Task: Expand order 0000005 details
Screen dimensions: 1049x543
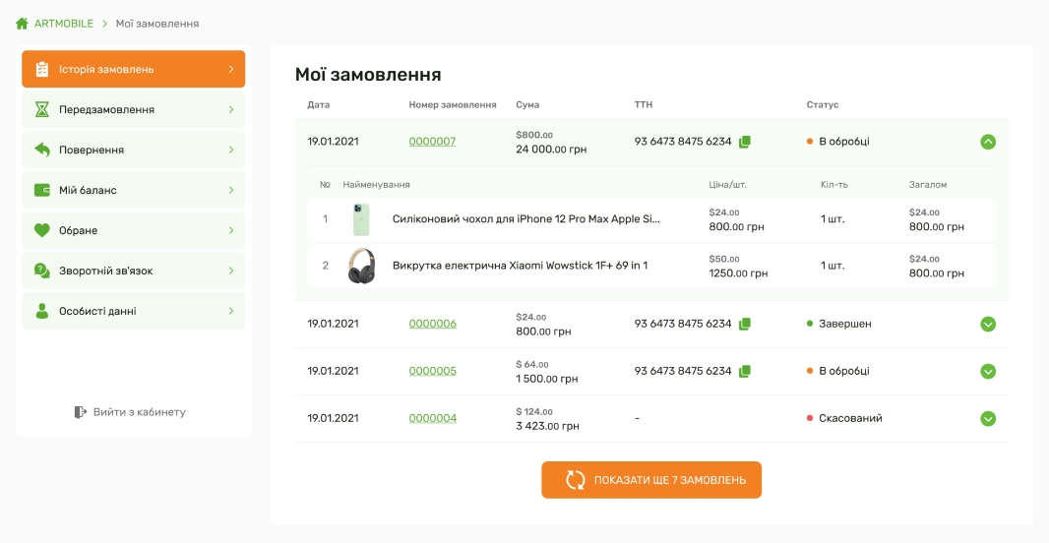Action: click(988, 371)
